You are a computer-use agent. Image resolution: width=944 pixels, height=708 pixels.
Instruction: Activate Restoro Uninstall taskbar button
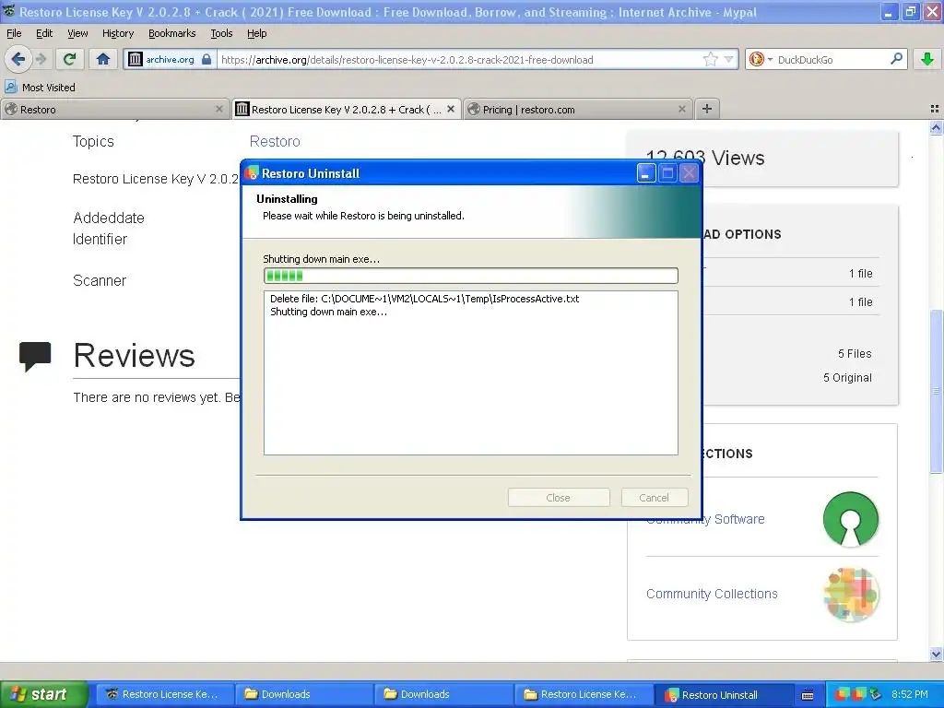point(723,695)
